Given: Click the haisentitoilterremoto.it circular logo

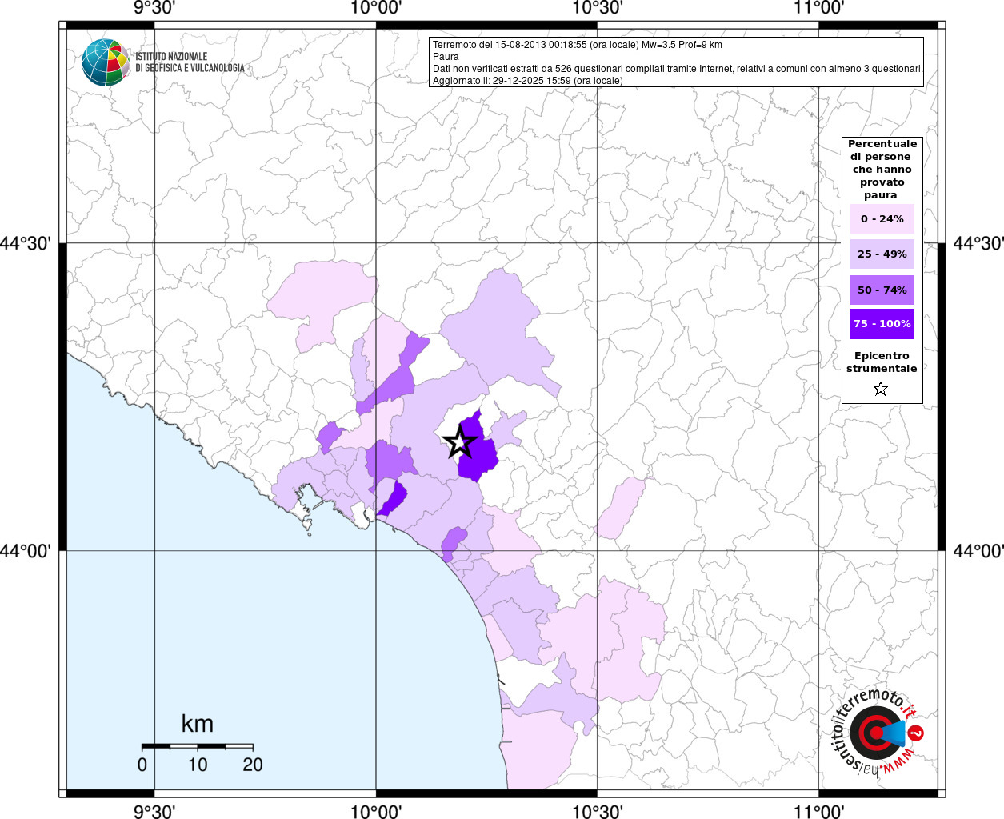Looking at the screenshot, I should coord(878,733).
